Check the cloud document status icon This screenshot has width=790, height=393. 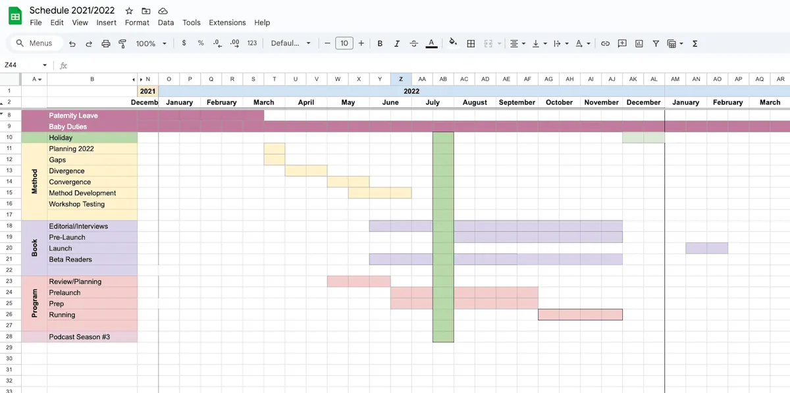click(163, 11)
